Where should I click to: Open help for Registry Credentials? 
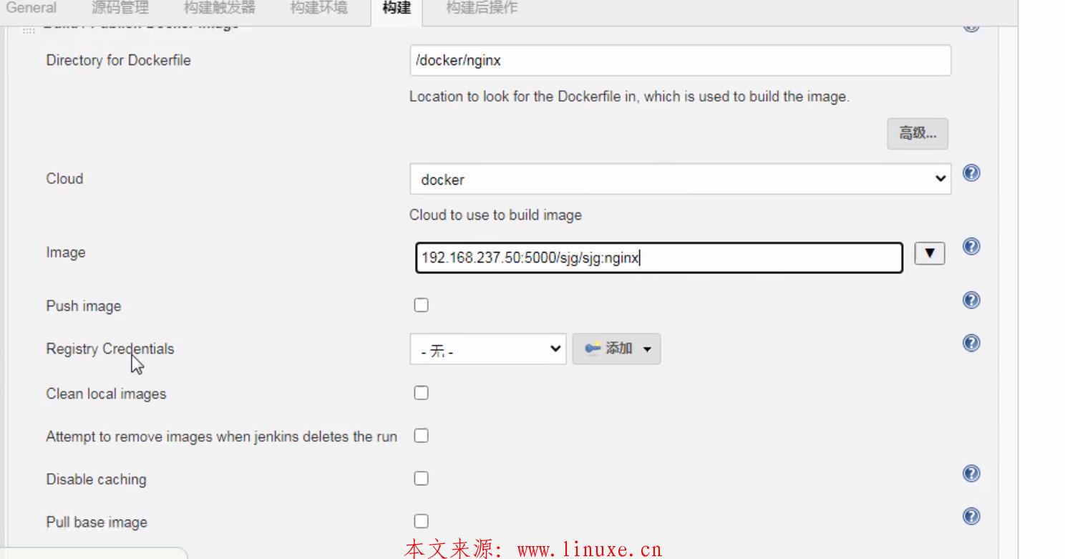[x=971, y=344]
